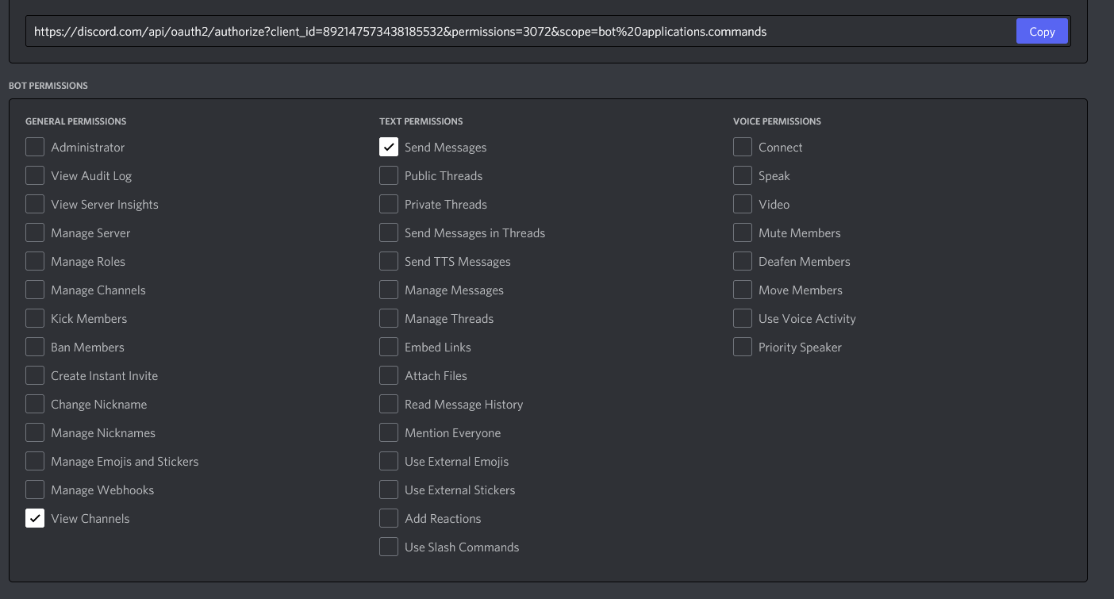Check the Ban Members box

(35, 347)
